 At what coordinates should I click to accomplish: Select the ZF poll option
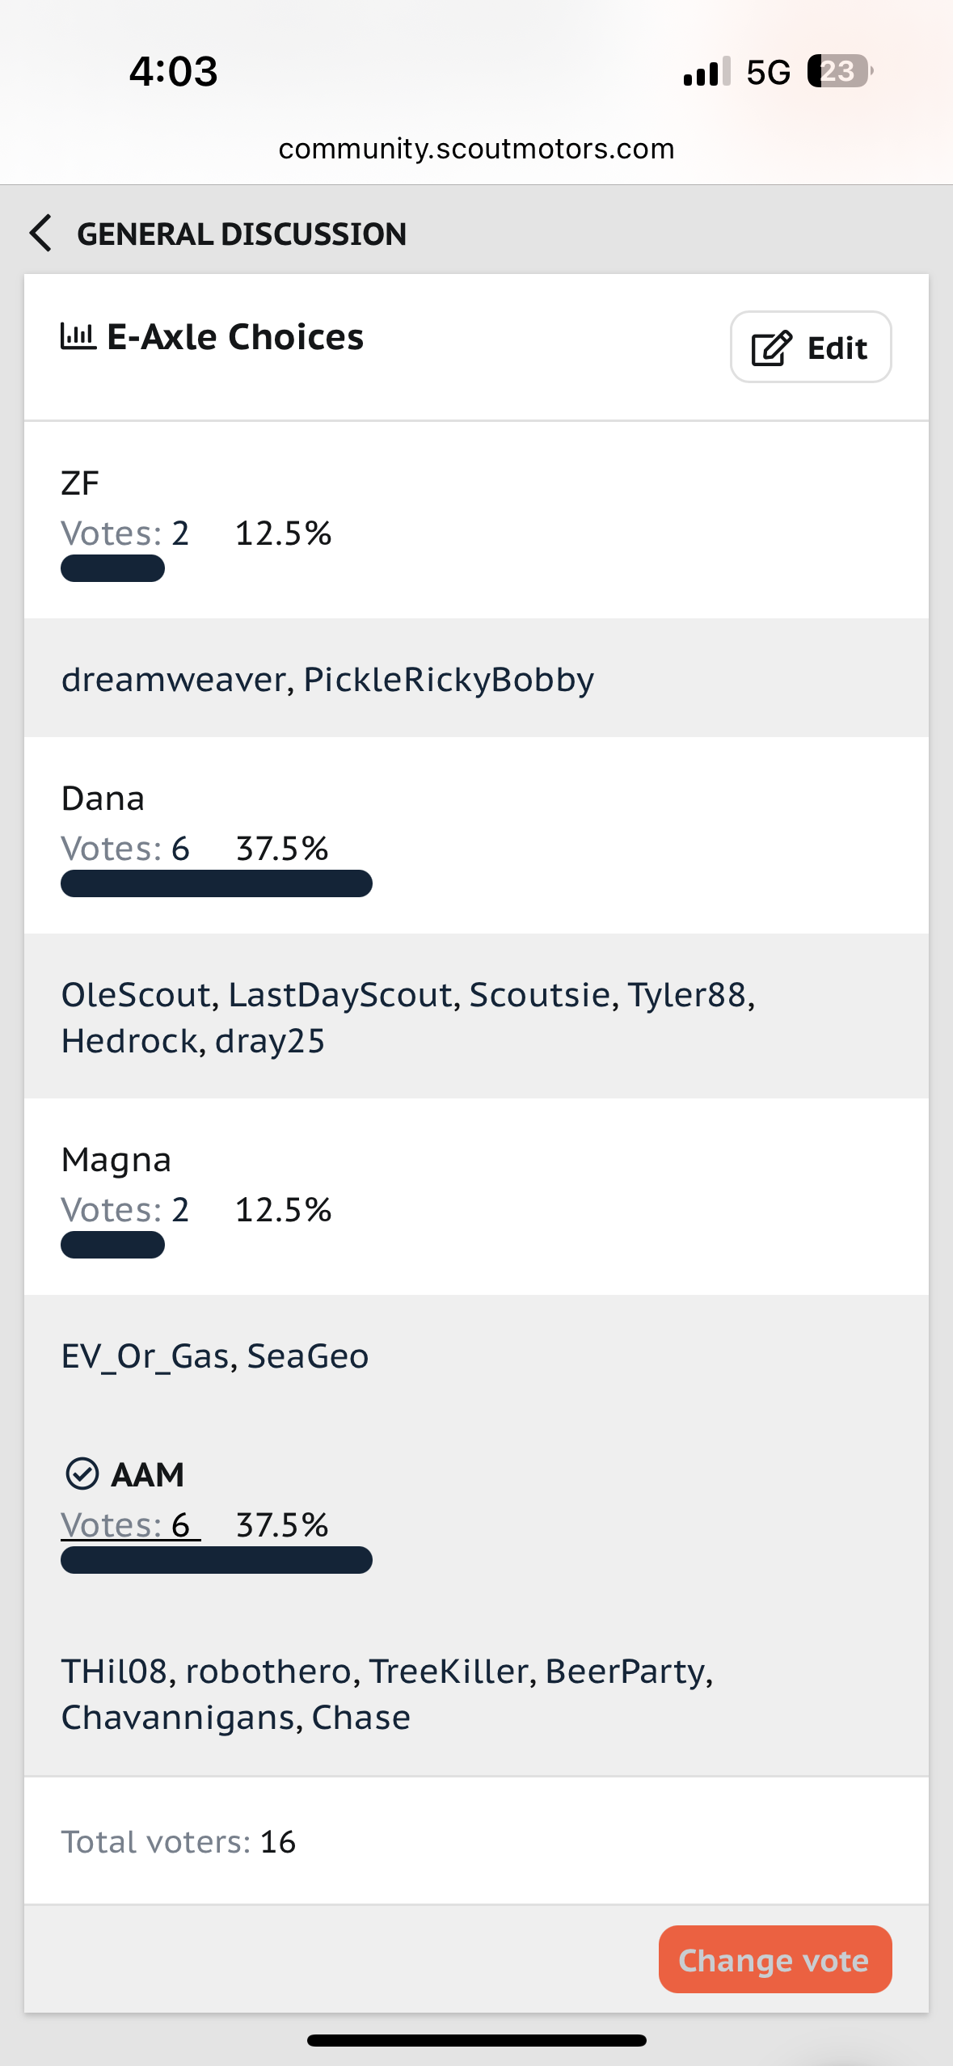pos(80,483)
